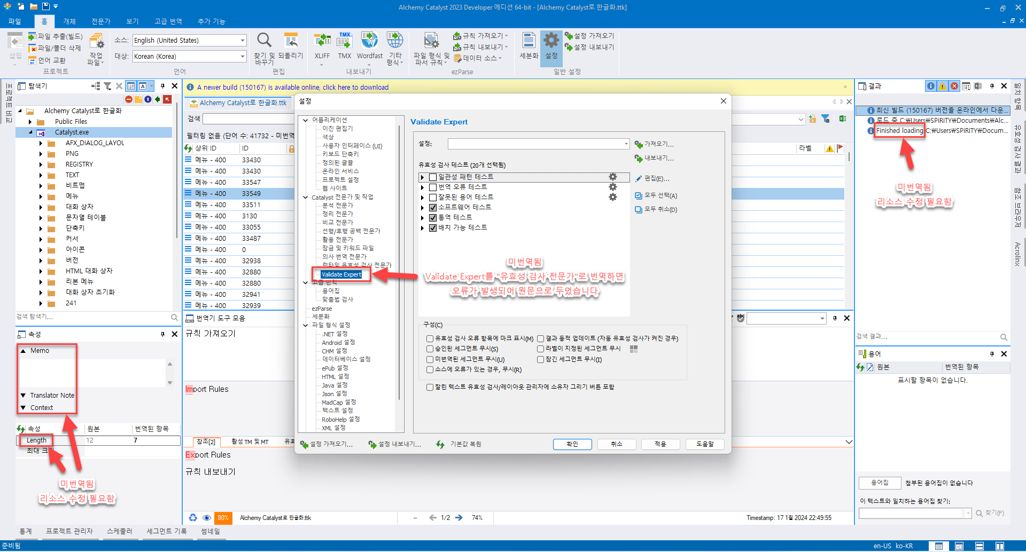Click the search magnifier in explorer search box
The height and width of the screenshot is (552, 1026).
[x=174, y=317]
